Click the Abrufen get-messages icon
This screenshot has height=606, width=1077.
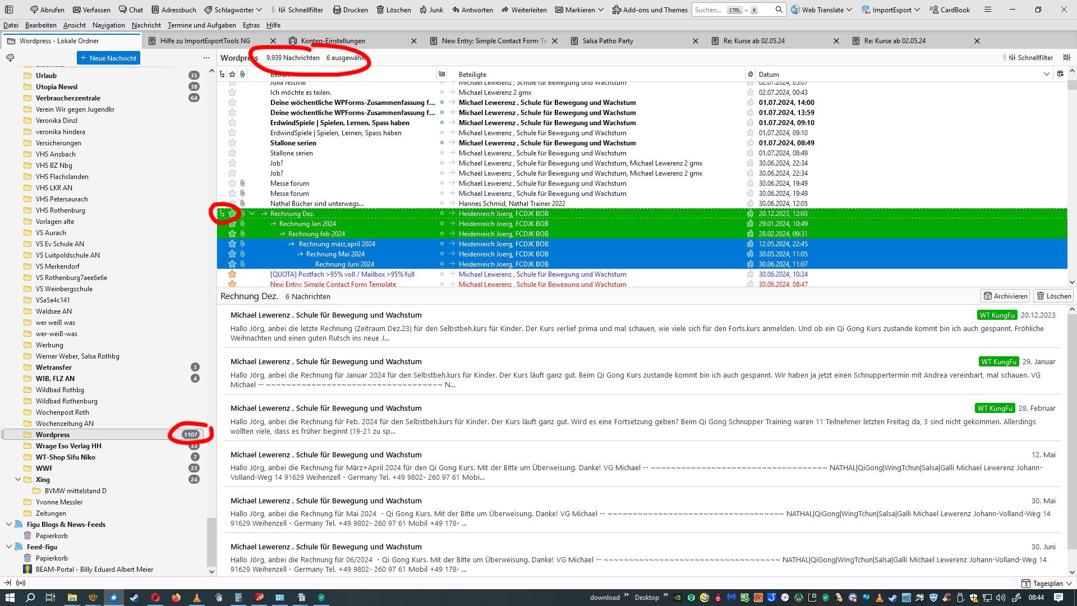[34, 10]
